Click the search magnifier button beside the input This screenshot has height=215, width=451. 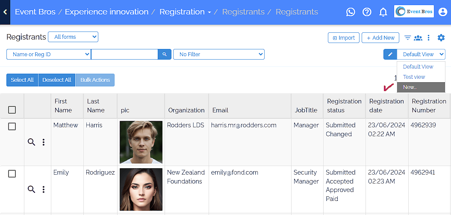(x=165, y=54)
